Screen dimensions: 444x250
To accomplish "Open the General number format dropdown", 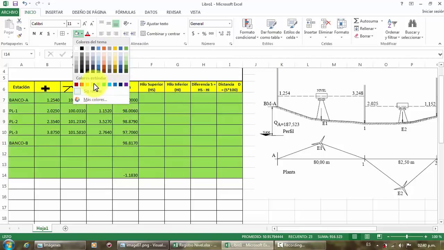I will [229, 24].
